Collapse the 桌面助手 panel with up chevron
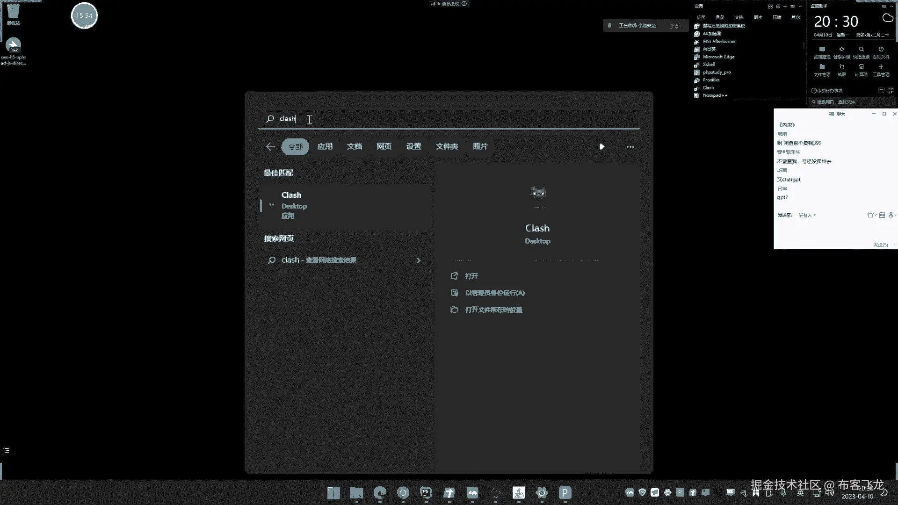898x505 pixels. tap(891, 7)
